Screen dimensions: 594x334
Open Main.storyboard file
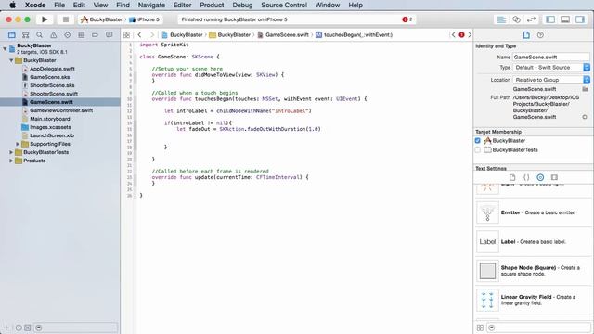(x=50, y=119)
